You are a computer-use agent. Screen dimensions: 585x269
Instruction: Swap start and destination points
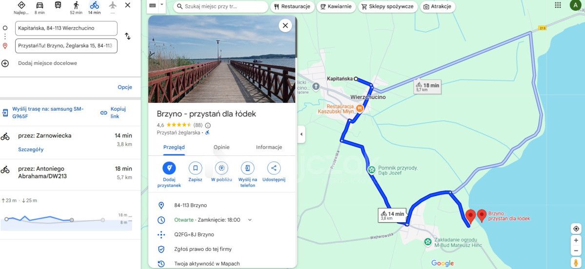128,36
